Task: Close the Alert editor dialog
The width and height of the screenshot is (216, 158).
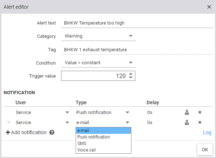Action: click(209, 7)
